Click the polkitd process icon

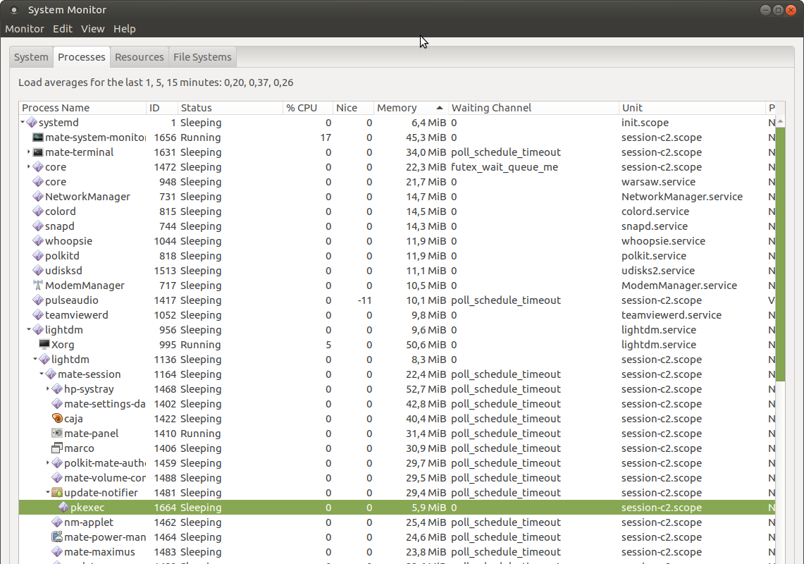[38, 256]
